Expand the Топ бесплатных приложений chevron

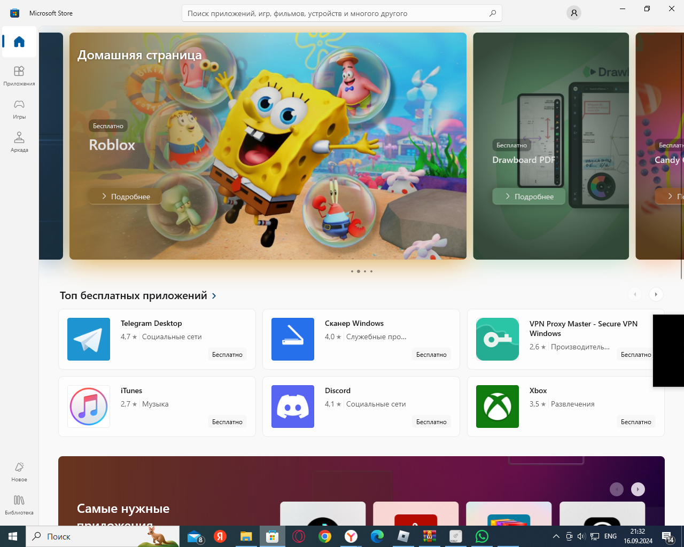point(214,296)
